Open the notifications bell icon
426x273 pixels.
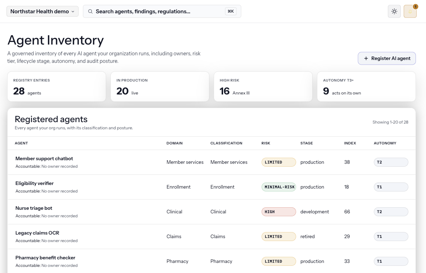(410, 11)
